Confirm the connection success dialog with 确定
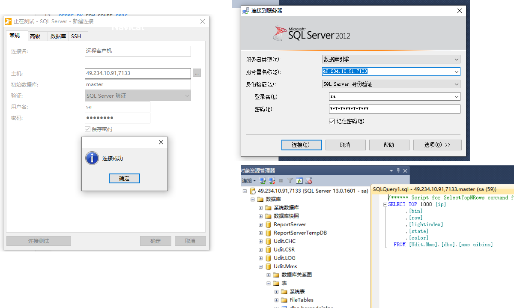Screen dimensions: 514x308 pos(124,179)
